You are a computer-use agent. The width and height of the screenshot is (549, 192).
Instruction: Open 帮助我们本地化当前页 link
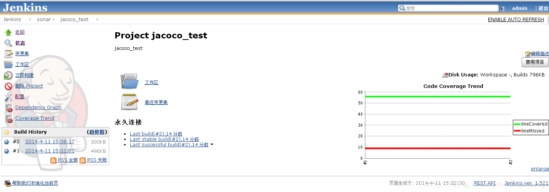click(x=35, y=183)
